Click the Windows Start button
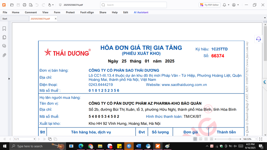This screenshot has height=150, width=267. pos(5,146)
